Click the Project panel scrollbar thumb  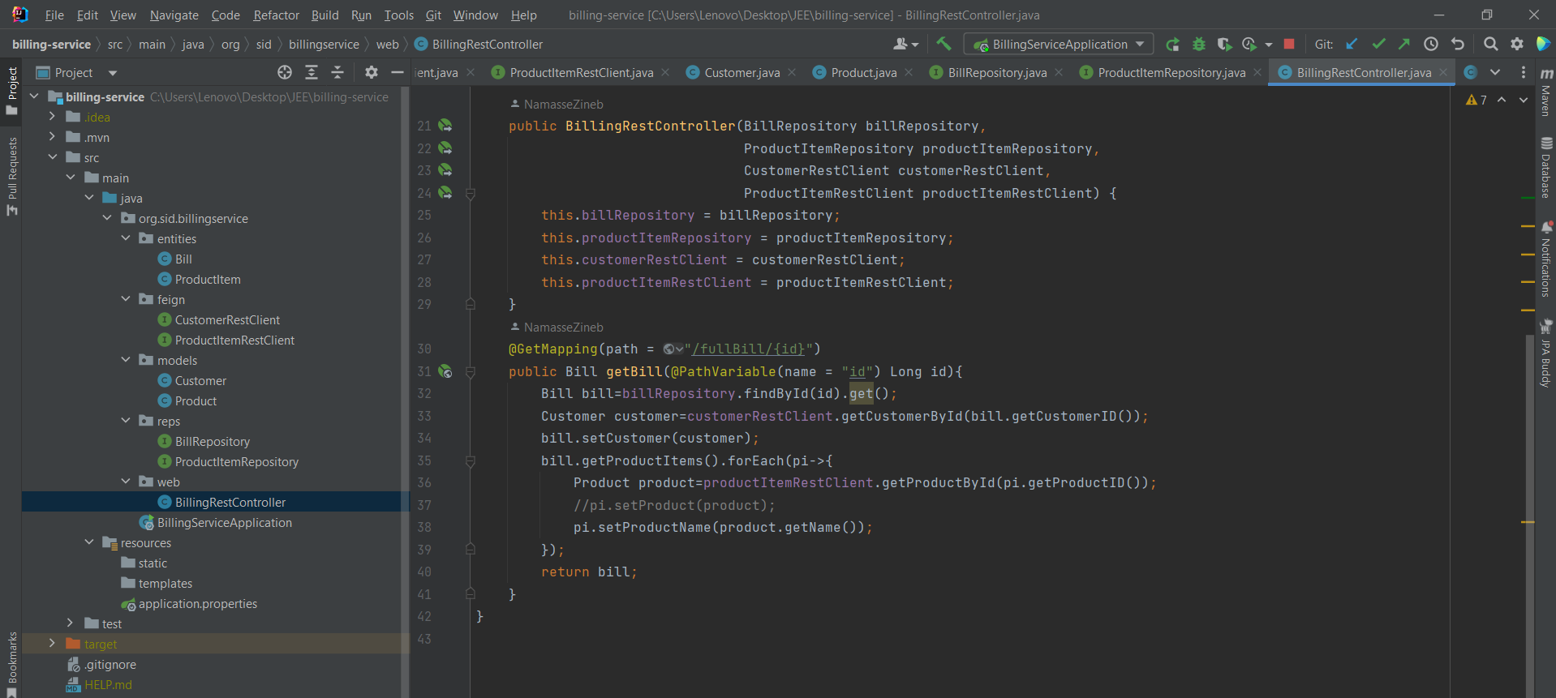click(x=406, y=392)
